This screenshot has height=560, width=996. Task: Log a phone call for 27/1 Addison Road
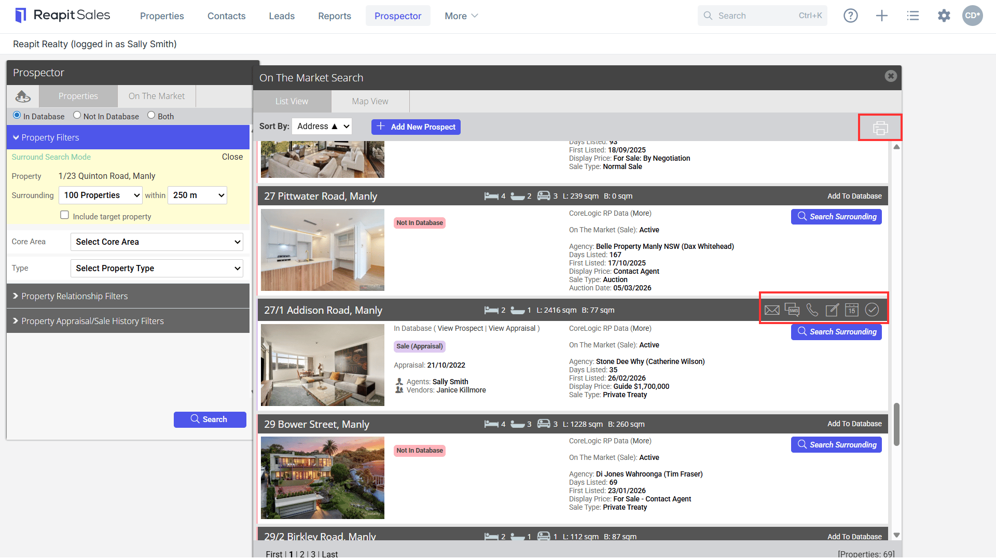[x=812, y=310]
